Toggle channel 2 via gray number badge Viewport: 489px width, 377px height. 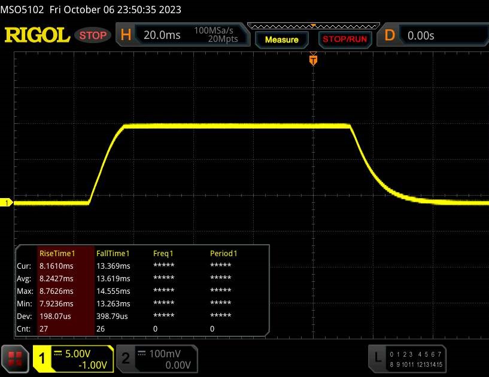(x=125, y=358)
